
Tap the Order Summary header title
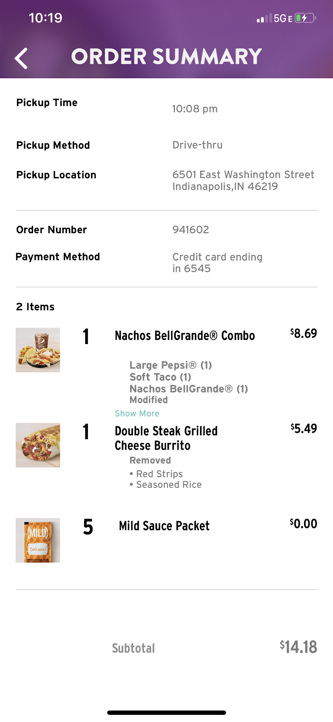pos(166,56)
